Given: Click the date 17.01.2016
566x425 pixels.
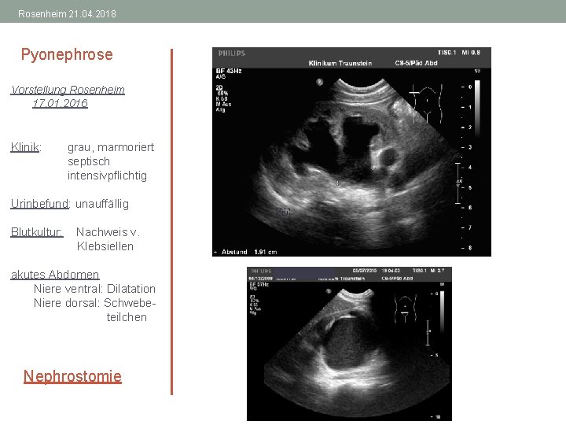Looking at the screenshot, I should point(60,103).
